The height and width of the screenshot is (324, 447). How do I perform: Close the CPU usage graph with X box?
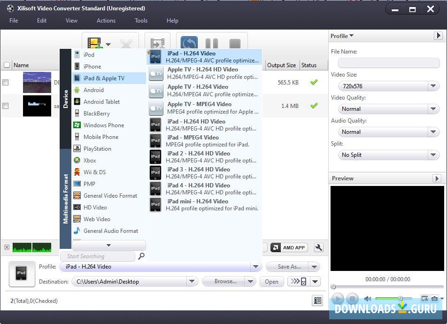7,247
